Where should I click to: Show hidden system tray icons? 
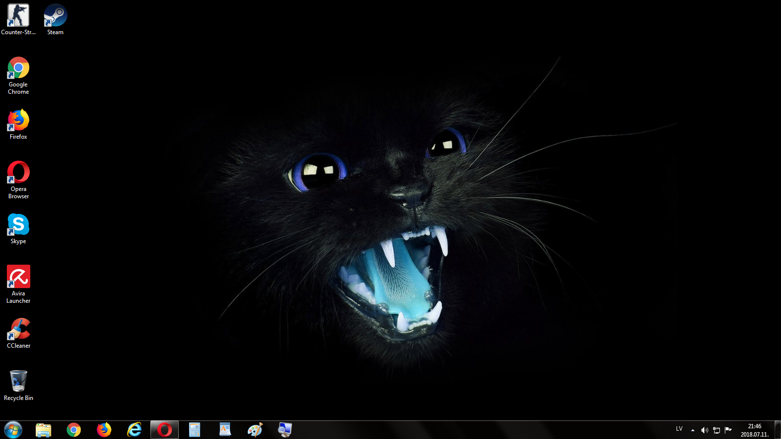point(693,430)
